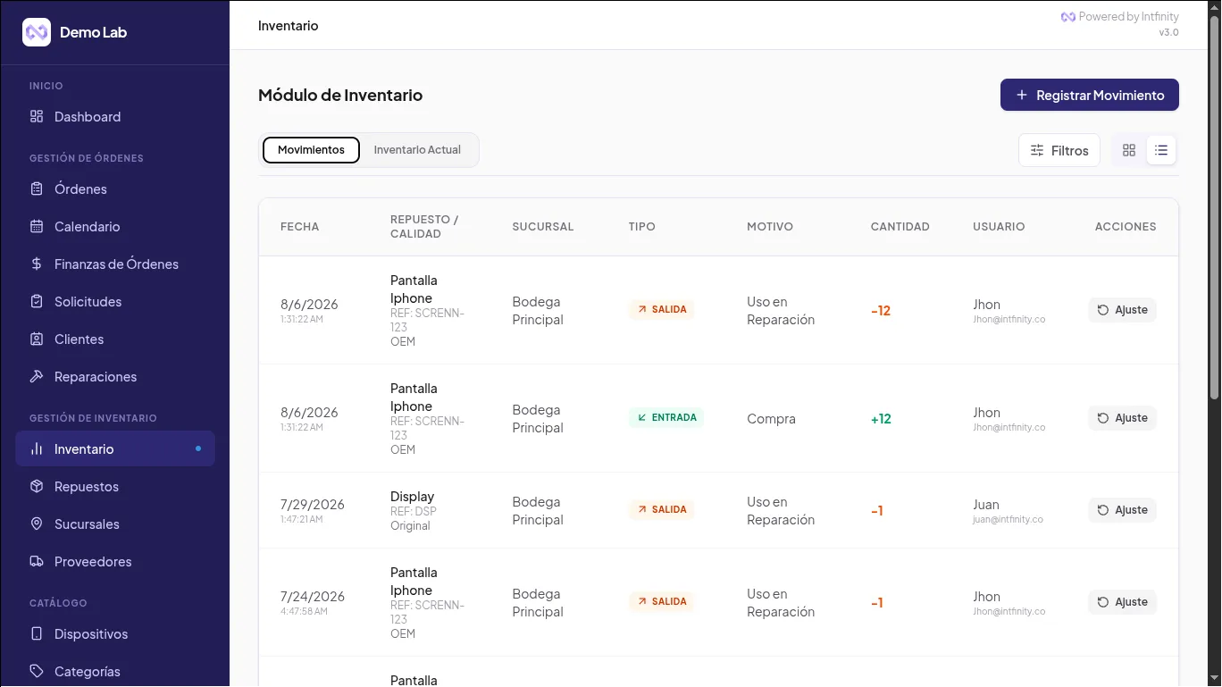The width and height of the screenshot is (1222, 687).
Task: Click the Solicitudes checklist icon
Action: tap(37, 302)
